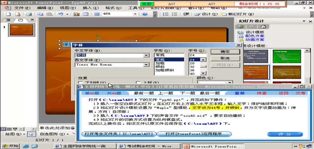Click the Undo arrow icon
Image resolution: width=314 pixels, height=149 pixels.
(61, 14)
